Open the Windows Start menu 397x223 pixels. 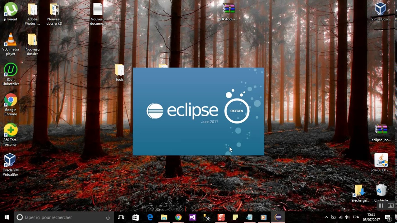7,217
